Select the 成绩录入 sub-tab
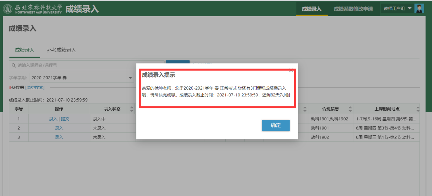Screen dimensions: 432x196 24,50
